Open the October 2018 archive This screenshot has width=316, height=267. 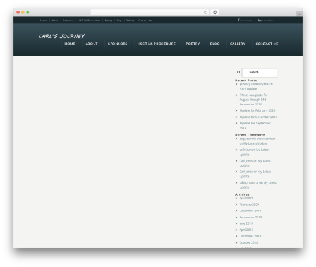[248, 242]
